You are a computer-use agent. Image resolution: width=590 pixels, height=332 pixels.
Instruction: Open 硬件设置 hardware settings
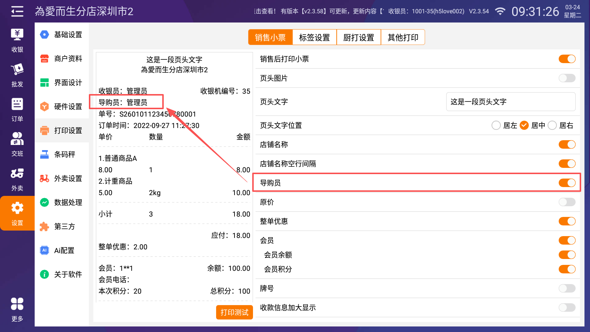point(62,107)
